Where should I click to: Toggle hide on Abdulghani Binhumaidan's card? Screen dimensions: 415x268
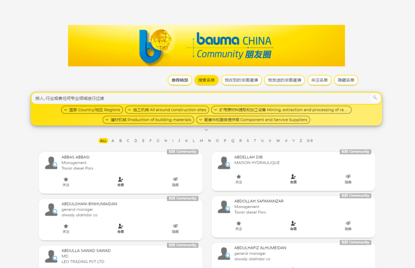[x=175, y=227]
